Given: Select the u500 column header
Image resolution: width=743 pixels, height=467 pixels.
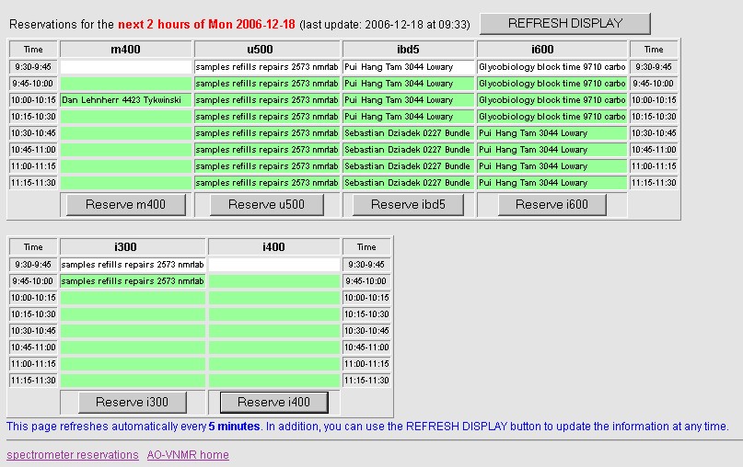Looking at the screenshot, I should [x=267, y=50].
